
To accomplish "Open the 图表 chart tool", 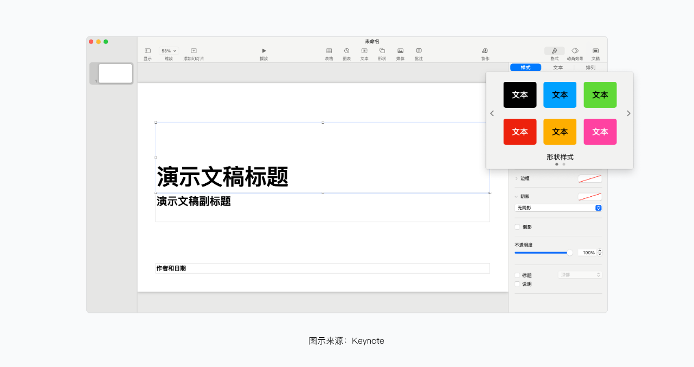I will point(346,51).
